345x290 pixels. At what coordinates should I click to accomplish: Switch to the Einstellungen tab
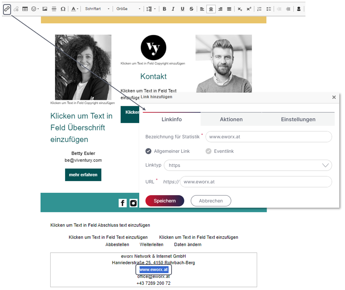298,119
